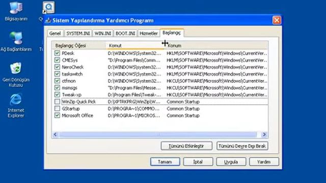
Task: Click the left arrow of horizontal scrollbar
Action: (55, 134)
